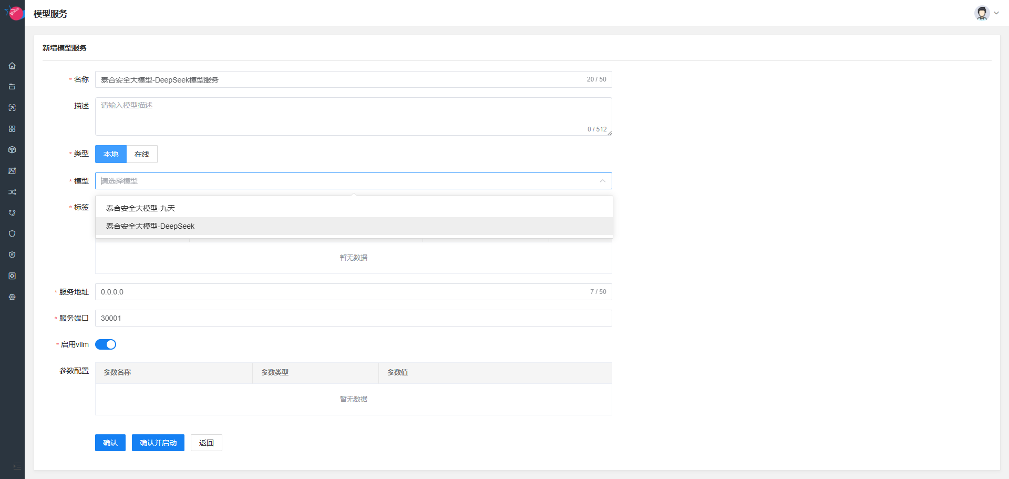Open the user avatar dropdown menu
The width and height of the screenshot is (1009, 479).
pyautogui.click(x=986, y=13)
